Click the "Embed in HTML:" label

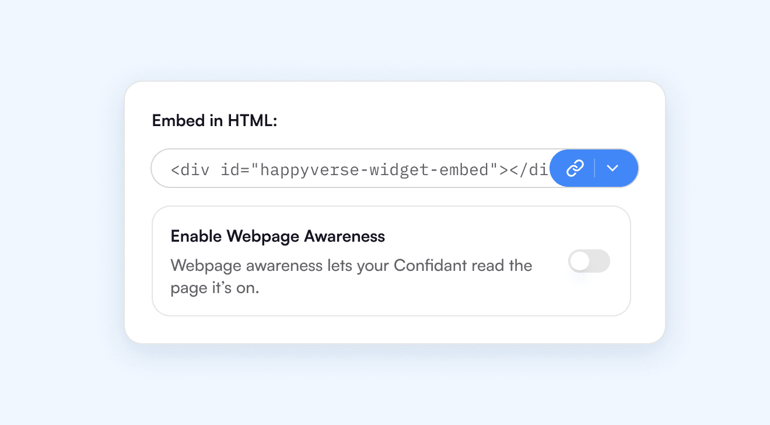pos(214,120)
